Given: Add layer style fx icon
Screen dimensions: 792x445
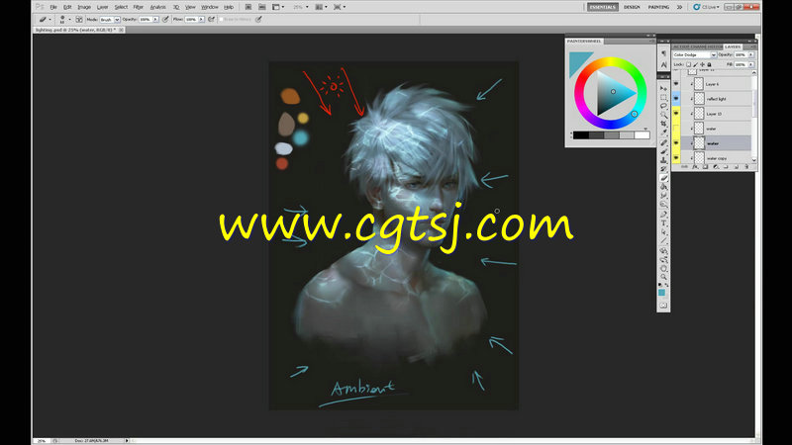Looking at the screenshot, I should tap(695, 166).
